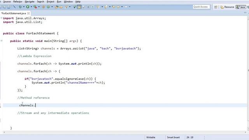Click the Open Type icon
Screen dimensions: 249x140
pyautogui.click(x=56, y=7)
